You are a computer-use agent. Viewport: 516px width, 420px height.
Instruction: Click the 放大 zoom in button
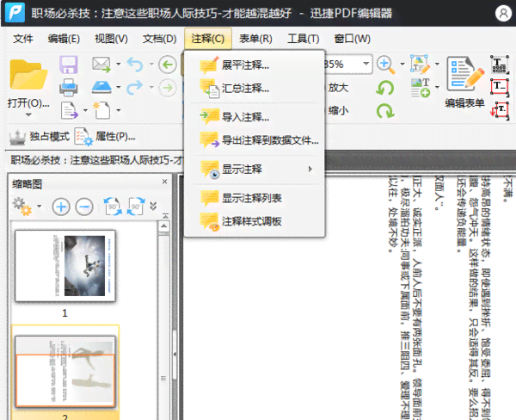click(x=338, y=88)
